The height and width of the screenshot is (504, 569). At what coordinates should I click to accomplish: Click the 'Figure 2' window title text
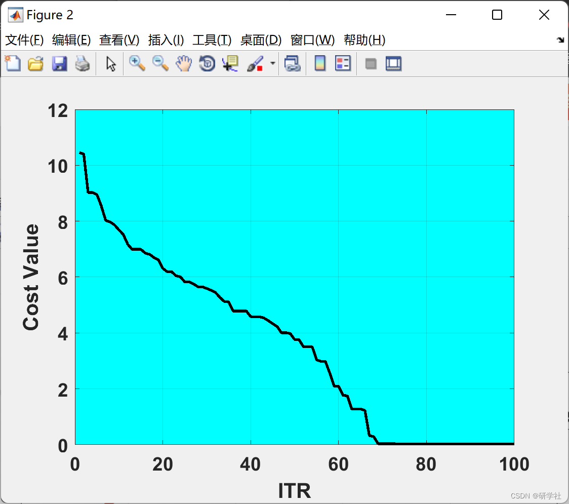point(50,15)
